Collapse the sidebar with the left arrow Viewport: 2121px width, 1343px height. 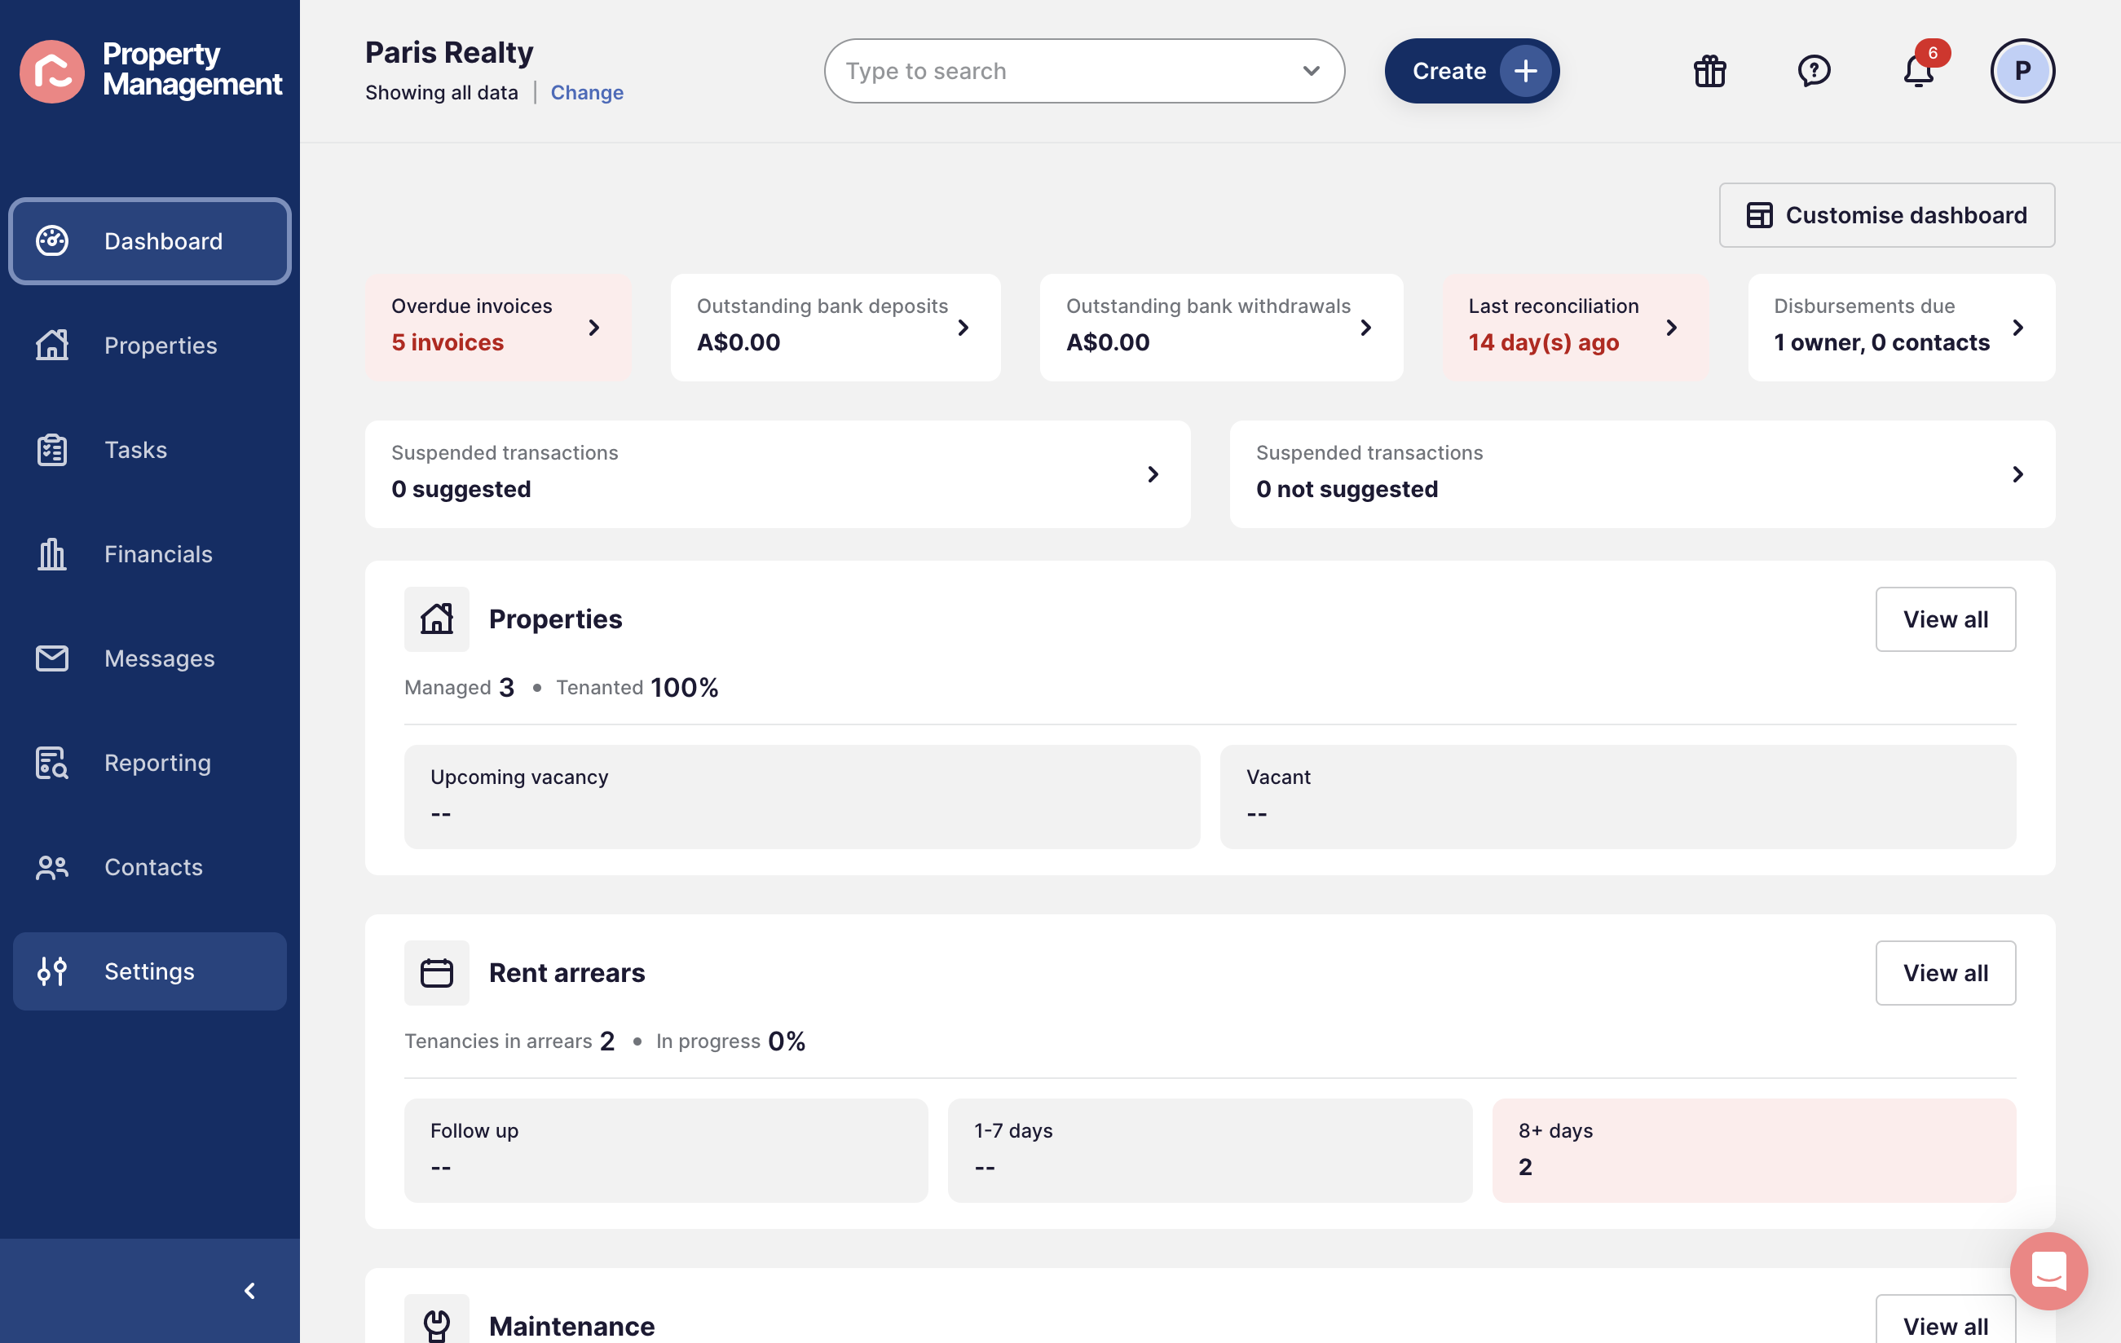[249, 1290]
